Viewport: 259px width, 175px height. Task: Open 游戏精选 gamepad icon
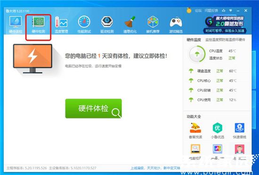click(176, 25)
